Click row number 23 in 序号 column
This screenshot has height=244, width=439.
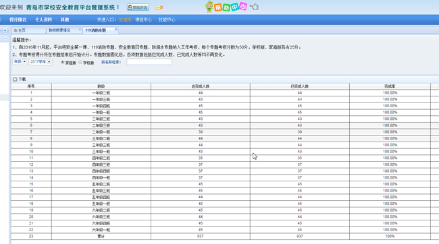(x=31, y=237)
